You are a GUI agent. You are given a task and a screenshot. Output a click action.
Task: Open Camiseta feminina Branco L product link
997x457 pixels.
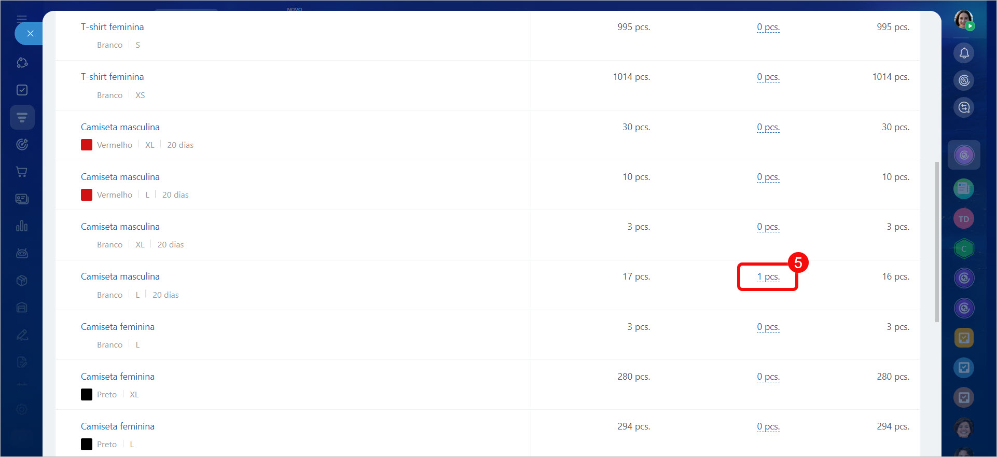(x=118, y=327)
